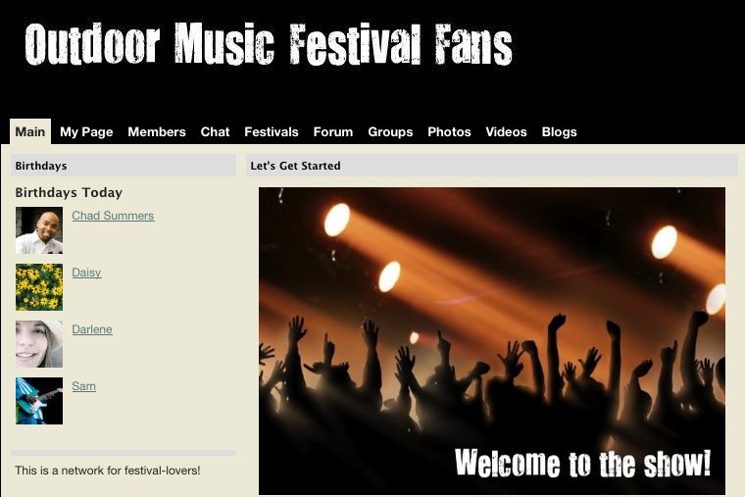Switch to the Chat tab
The width and height of the screenshot is (745, 497).
(x=215, y=131)
